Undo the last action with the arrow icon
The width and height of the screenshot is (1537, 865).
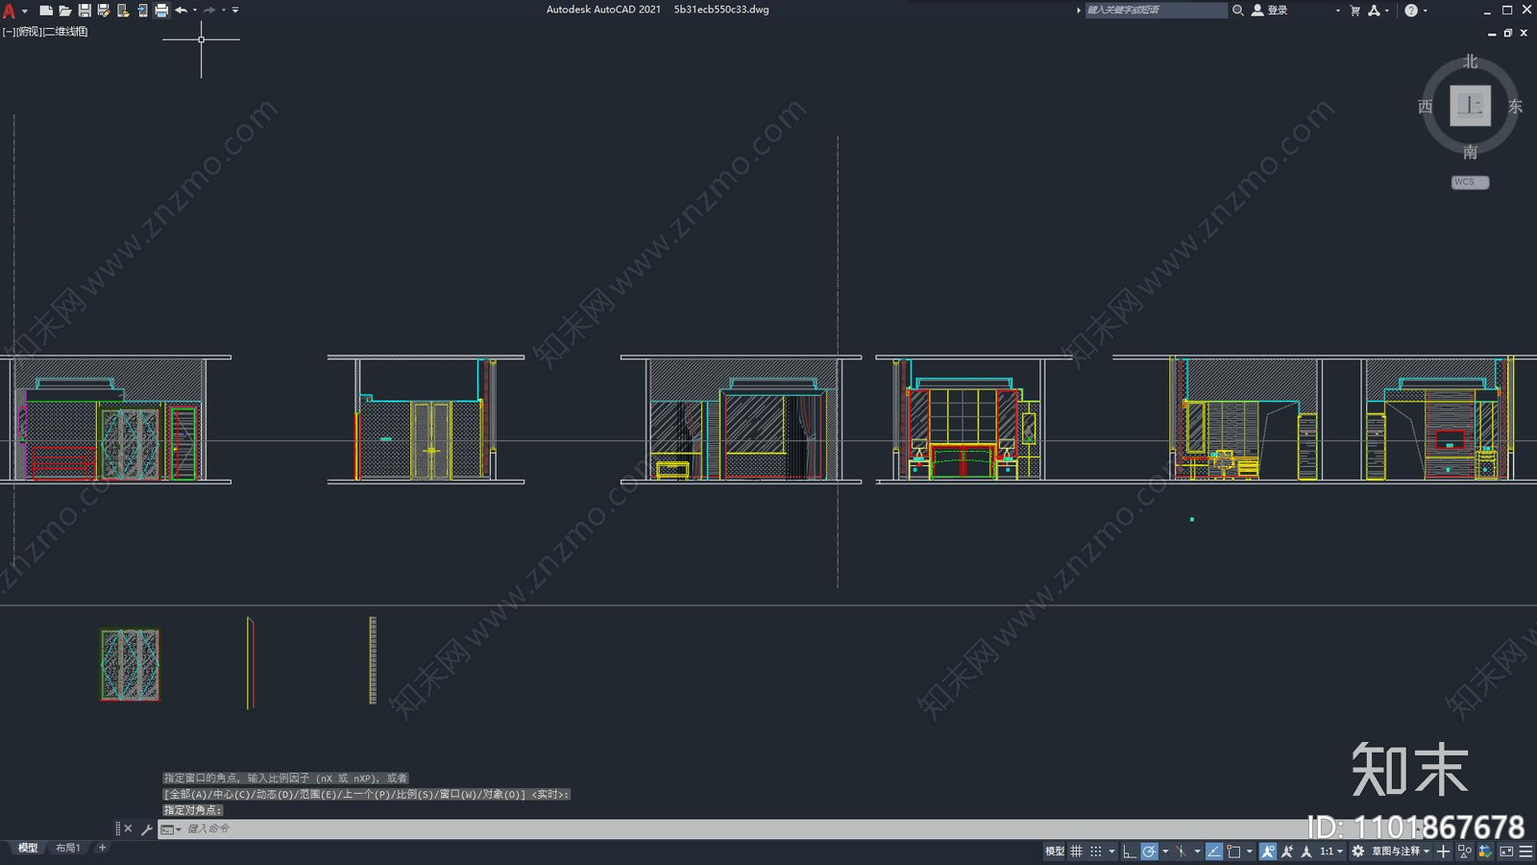click(181, 11)
